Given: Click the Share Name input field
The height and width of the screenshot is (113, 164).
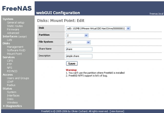Looking at the screenshot, I should click(x=79, y=49).
